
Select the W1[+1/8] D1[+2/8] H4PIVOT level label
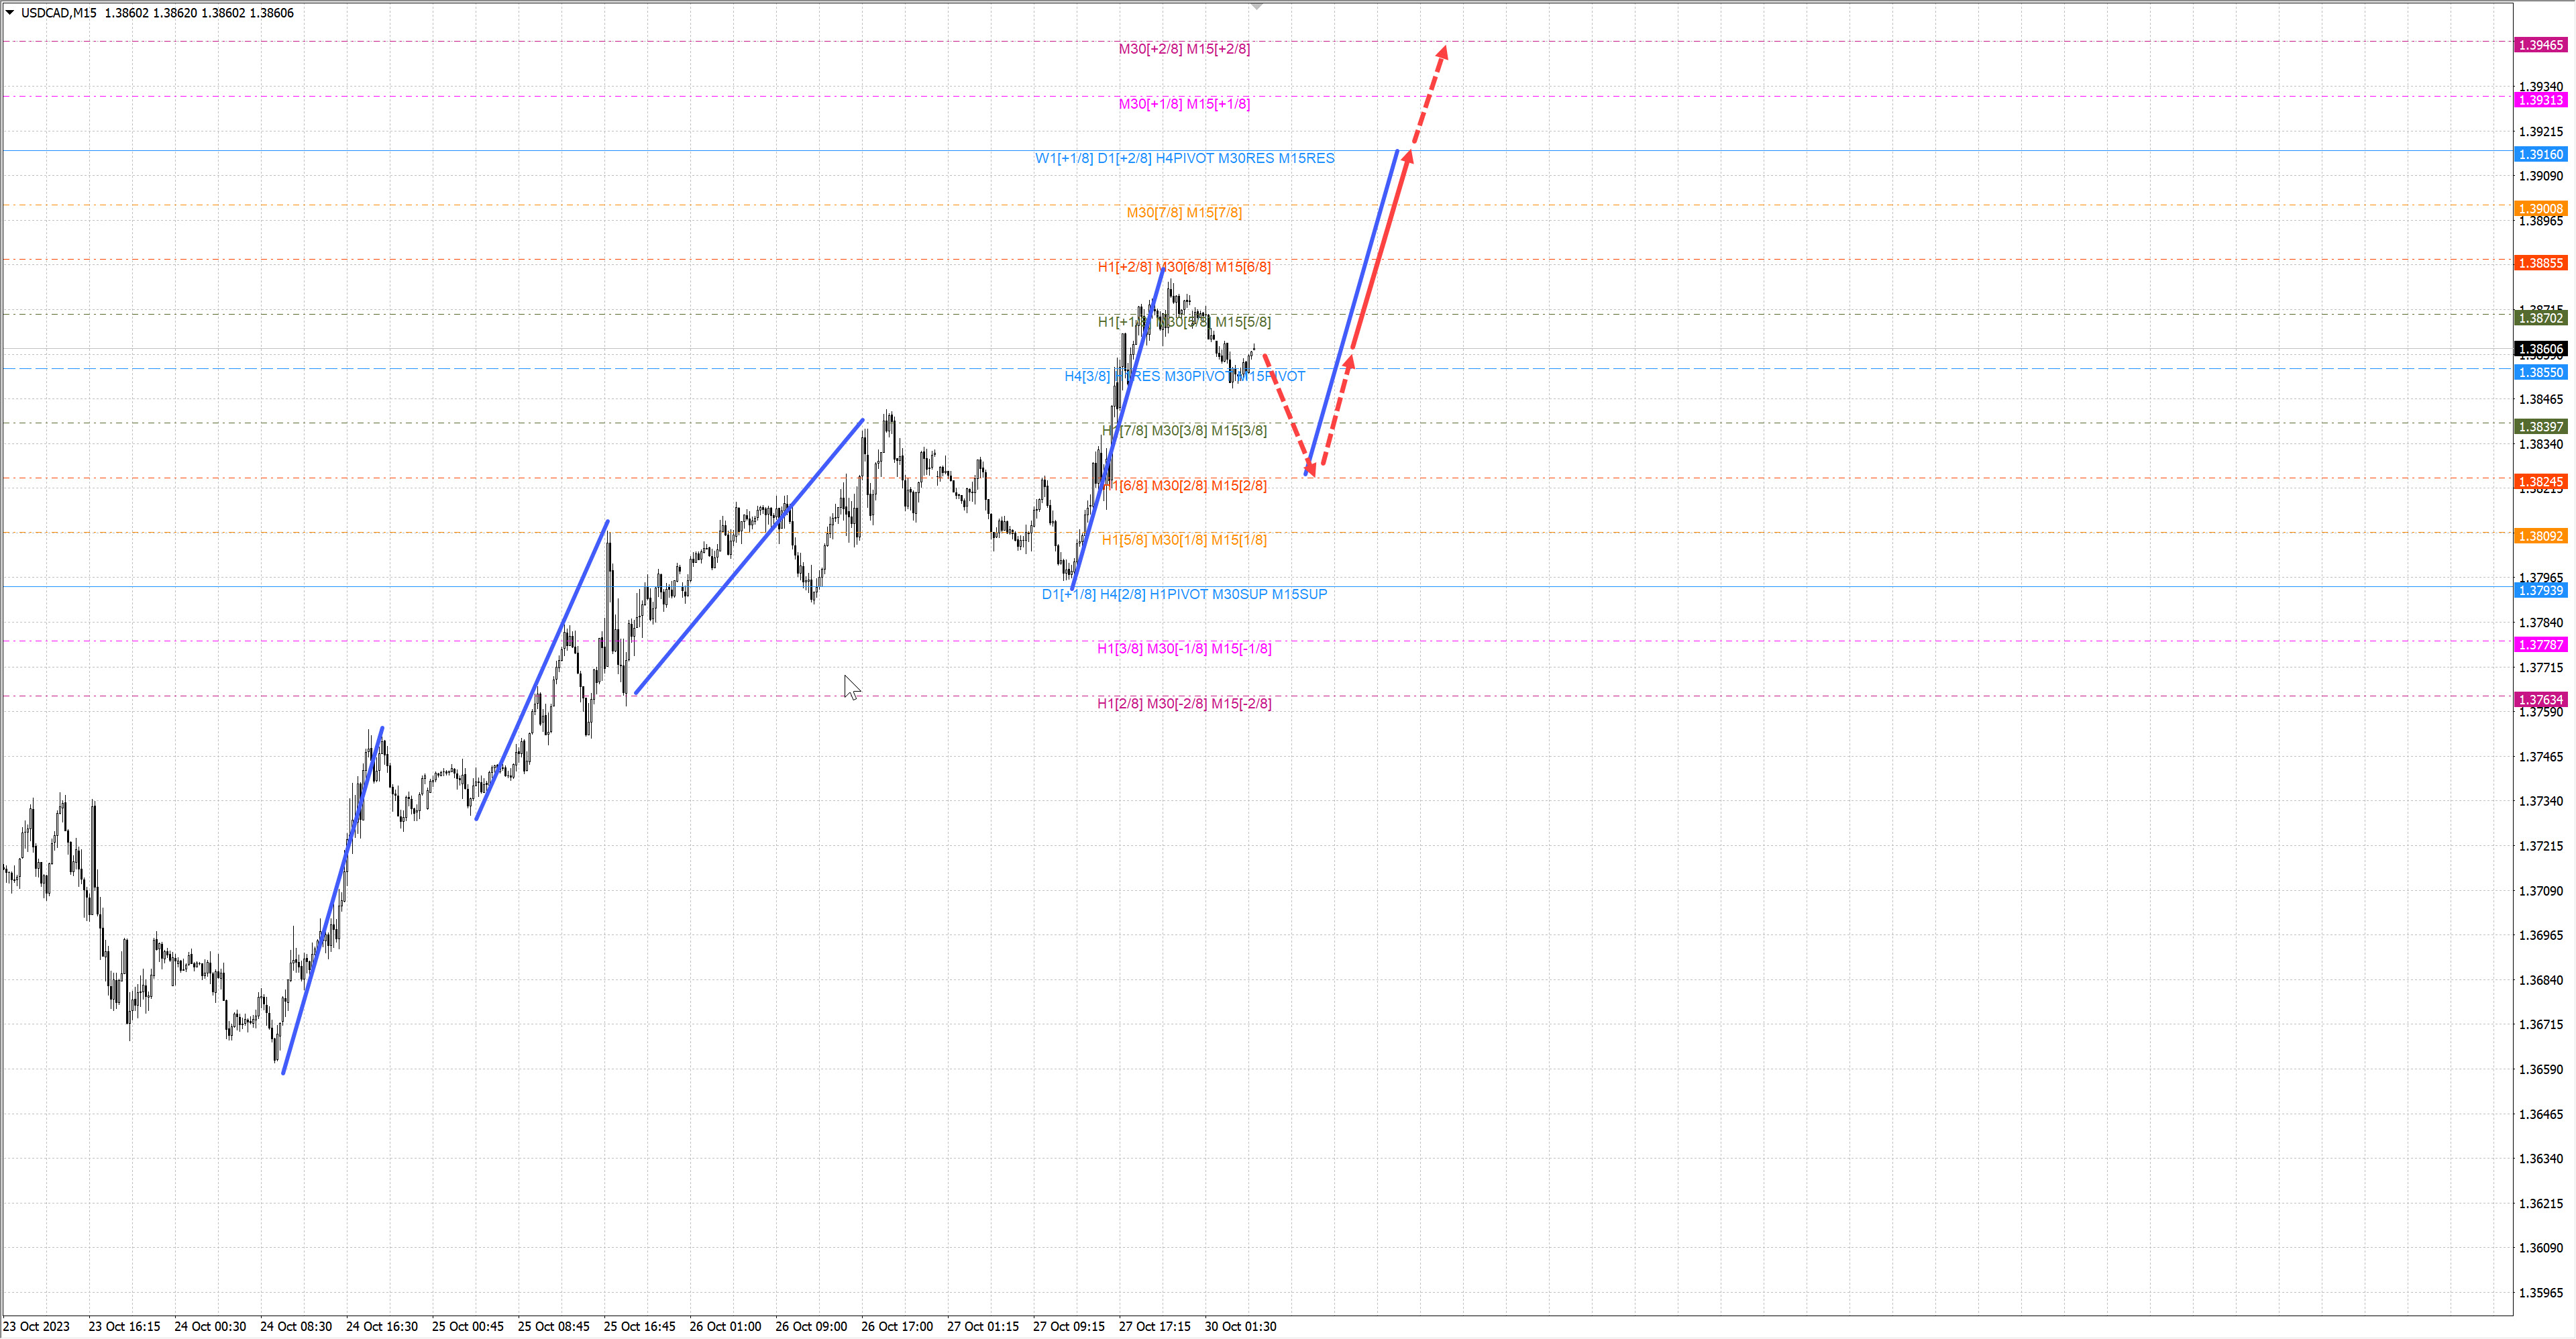pyautogui.click(x=1184, y=158)
